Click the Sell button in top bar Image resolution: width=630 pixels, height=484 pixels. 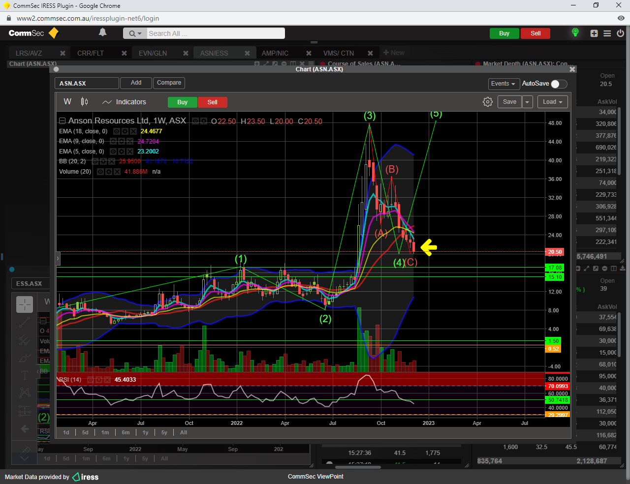(x=535, y=33)
